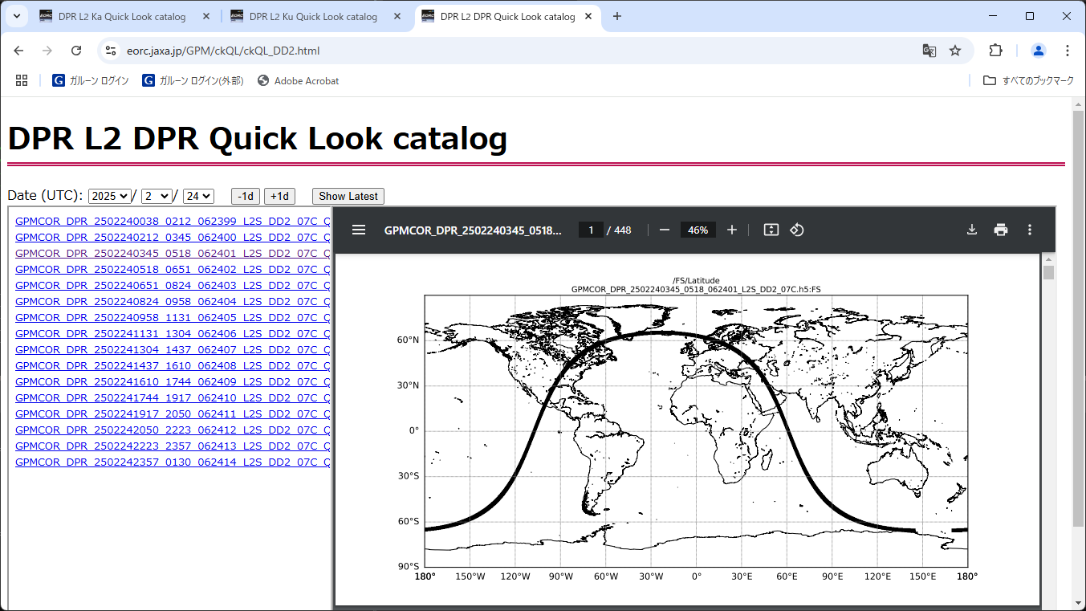The image size is (1086, 611).
Task: Bookmark this tab with star icon
Action: pyautogui.click(x=955, y=51)
